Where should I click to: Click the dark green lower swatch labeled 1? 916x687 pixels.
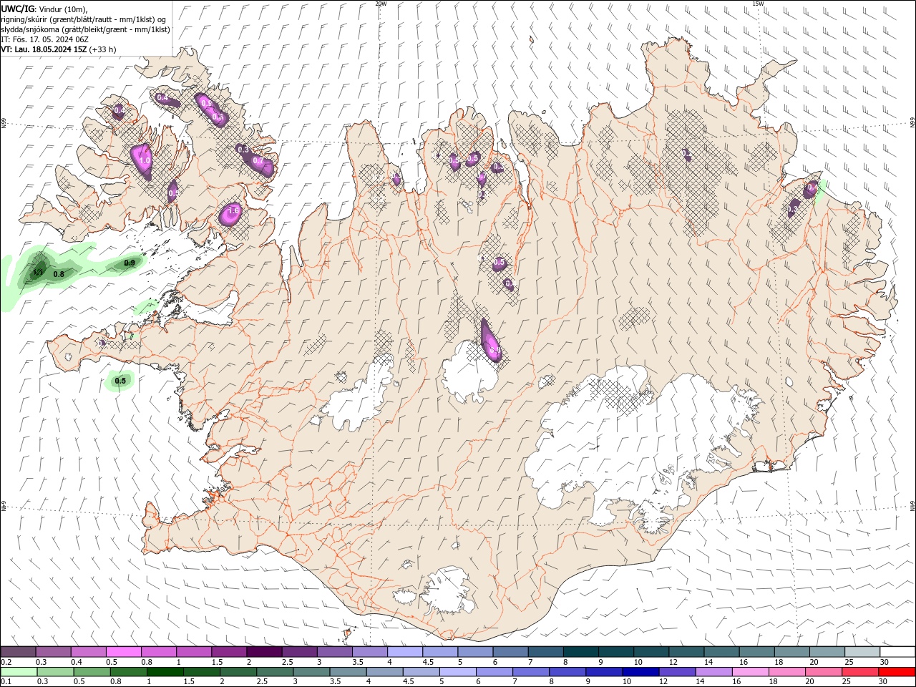[x=165, y=672]
